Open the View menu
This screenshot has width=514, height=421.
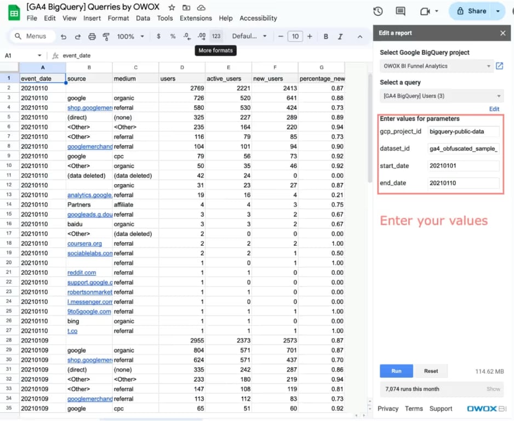coord(70,18)
